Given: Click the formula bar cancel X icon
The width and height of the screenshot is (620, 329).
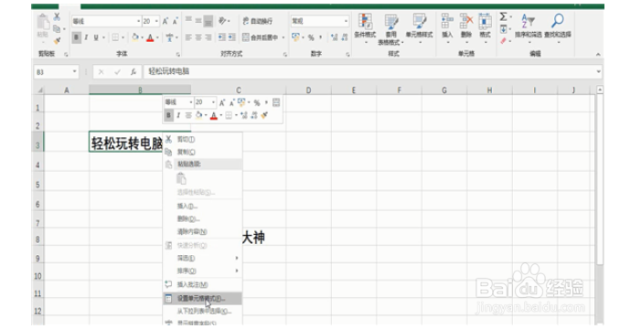Looking at the screenshot, I should 102,72.
